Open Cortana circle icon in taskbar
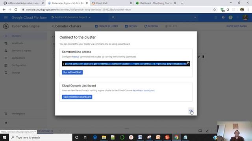Viewport: 252px width, 141px height. 77,137
